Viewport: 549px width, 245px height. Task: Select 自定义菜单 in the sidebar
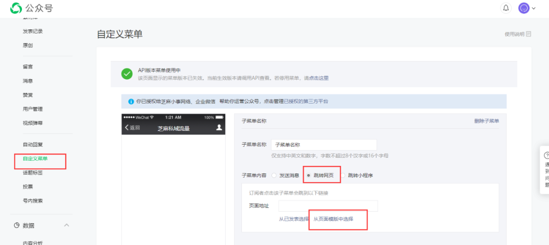coord(36,158)
